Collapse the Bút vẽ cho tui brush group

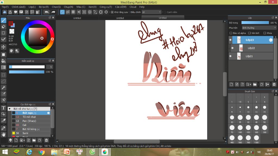tap(10, 109)
